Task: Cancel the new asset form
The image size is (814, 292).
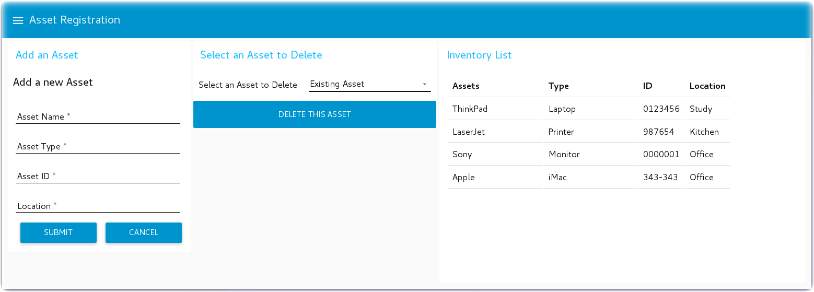Action: [143, 232]
